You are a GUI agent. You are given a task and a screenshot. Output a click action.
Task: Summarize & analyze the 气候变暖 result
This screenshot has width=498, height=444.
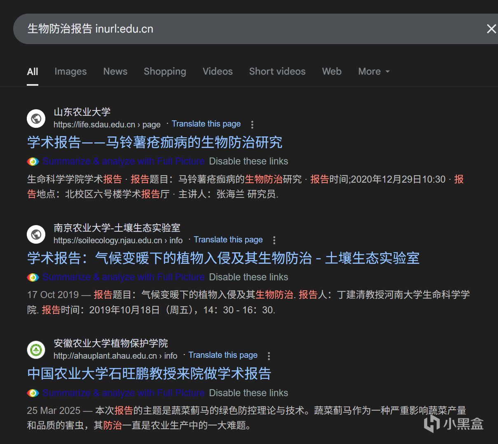124,277
